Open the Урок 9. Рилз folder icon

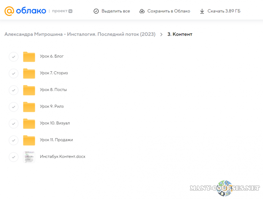pos(29,107)
